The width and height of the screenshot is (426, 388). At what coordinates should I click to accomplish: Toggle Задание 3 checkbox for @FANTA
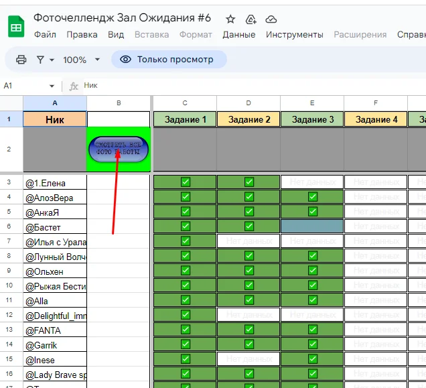[x=313, y=330]
